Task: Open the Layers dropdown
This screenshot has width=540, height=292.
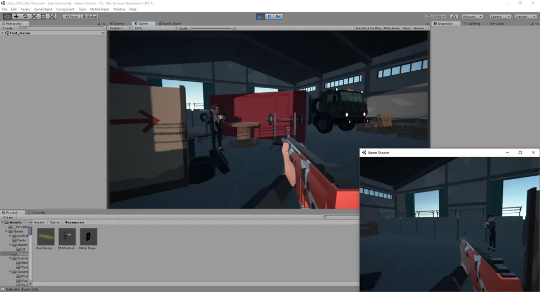Action: click(x=500, y=16)
